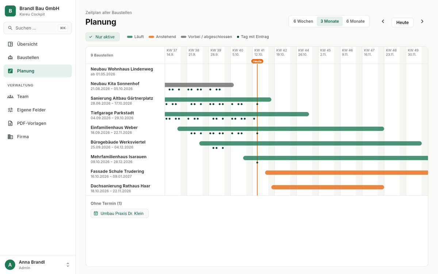Viewport: 438px width, 274px height.
Task: Click the Anstehend legend entry
Action: pos(162,37)
